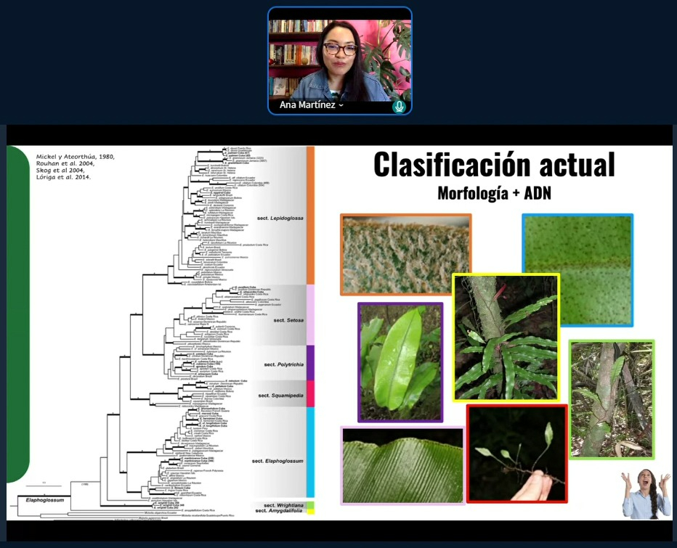This screenshot has height=548, width=677.
Task: Click the microphone icon on the speaker tile
Action: click(x=399, y=106)
